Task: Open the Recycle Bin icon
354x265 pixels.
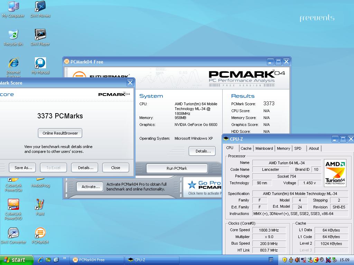Action: [13, 38]
